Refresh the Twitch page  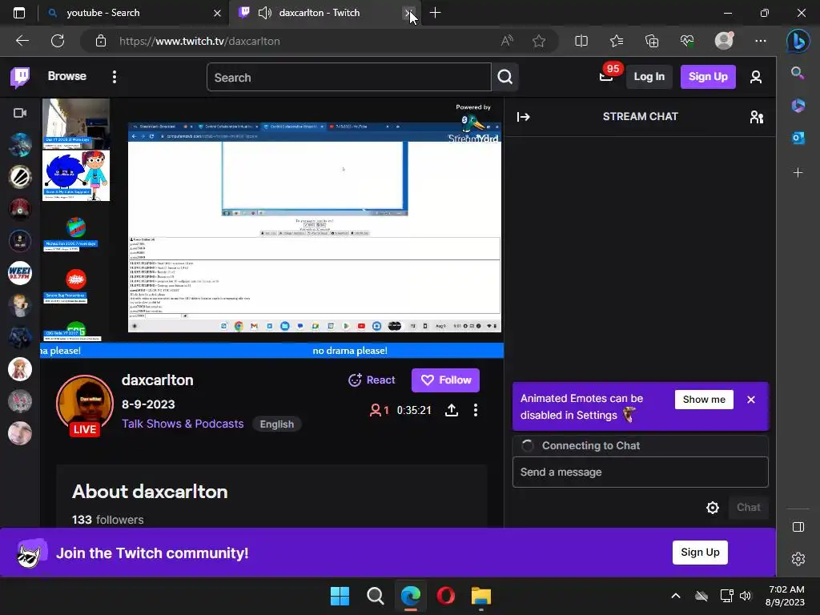58,41
